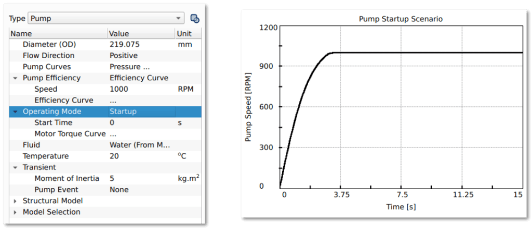This screenshot has width=532, height=229.
Task: Open Efficiency Curve ellipsis editor
Action: (x=113, y=101)
